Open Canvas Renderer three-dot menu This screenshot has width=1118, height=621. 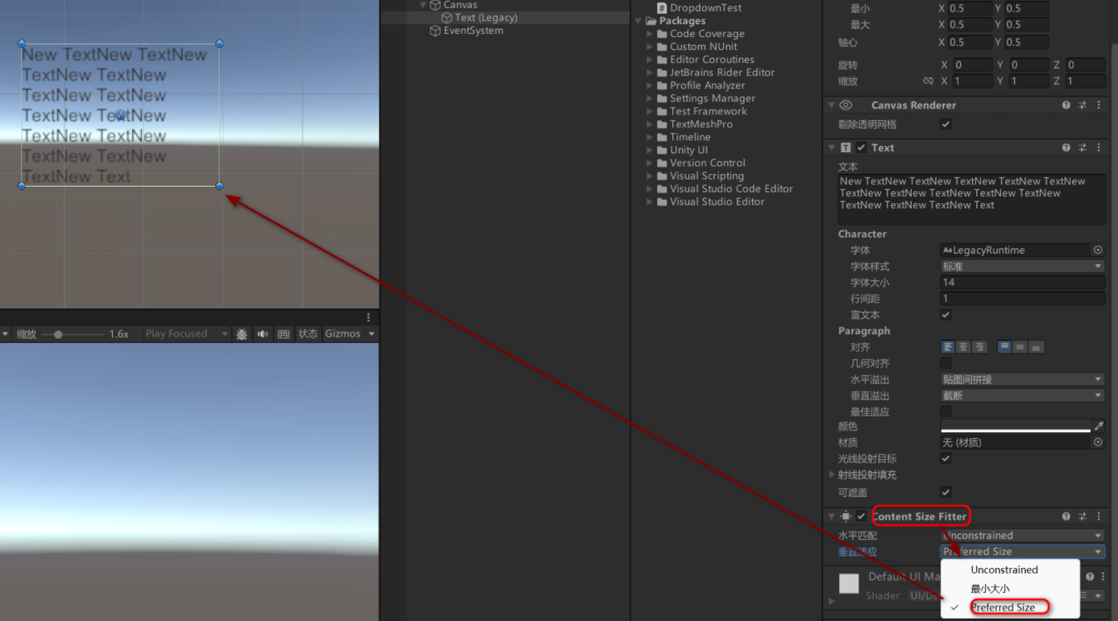pyautogui.click(x=1098, y=106)
